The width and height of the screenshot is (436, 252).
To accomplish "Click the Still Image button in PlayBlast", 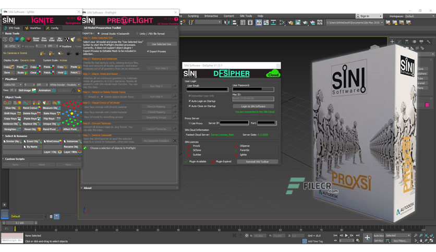I will pos(27,91).
